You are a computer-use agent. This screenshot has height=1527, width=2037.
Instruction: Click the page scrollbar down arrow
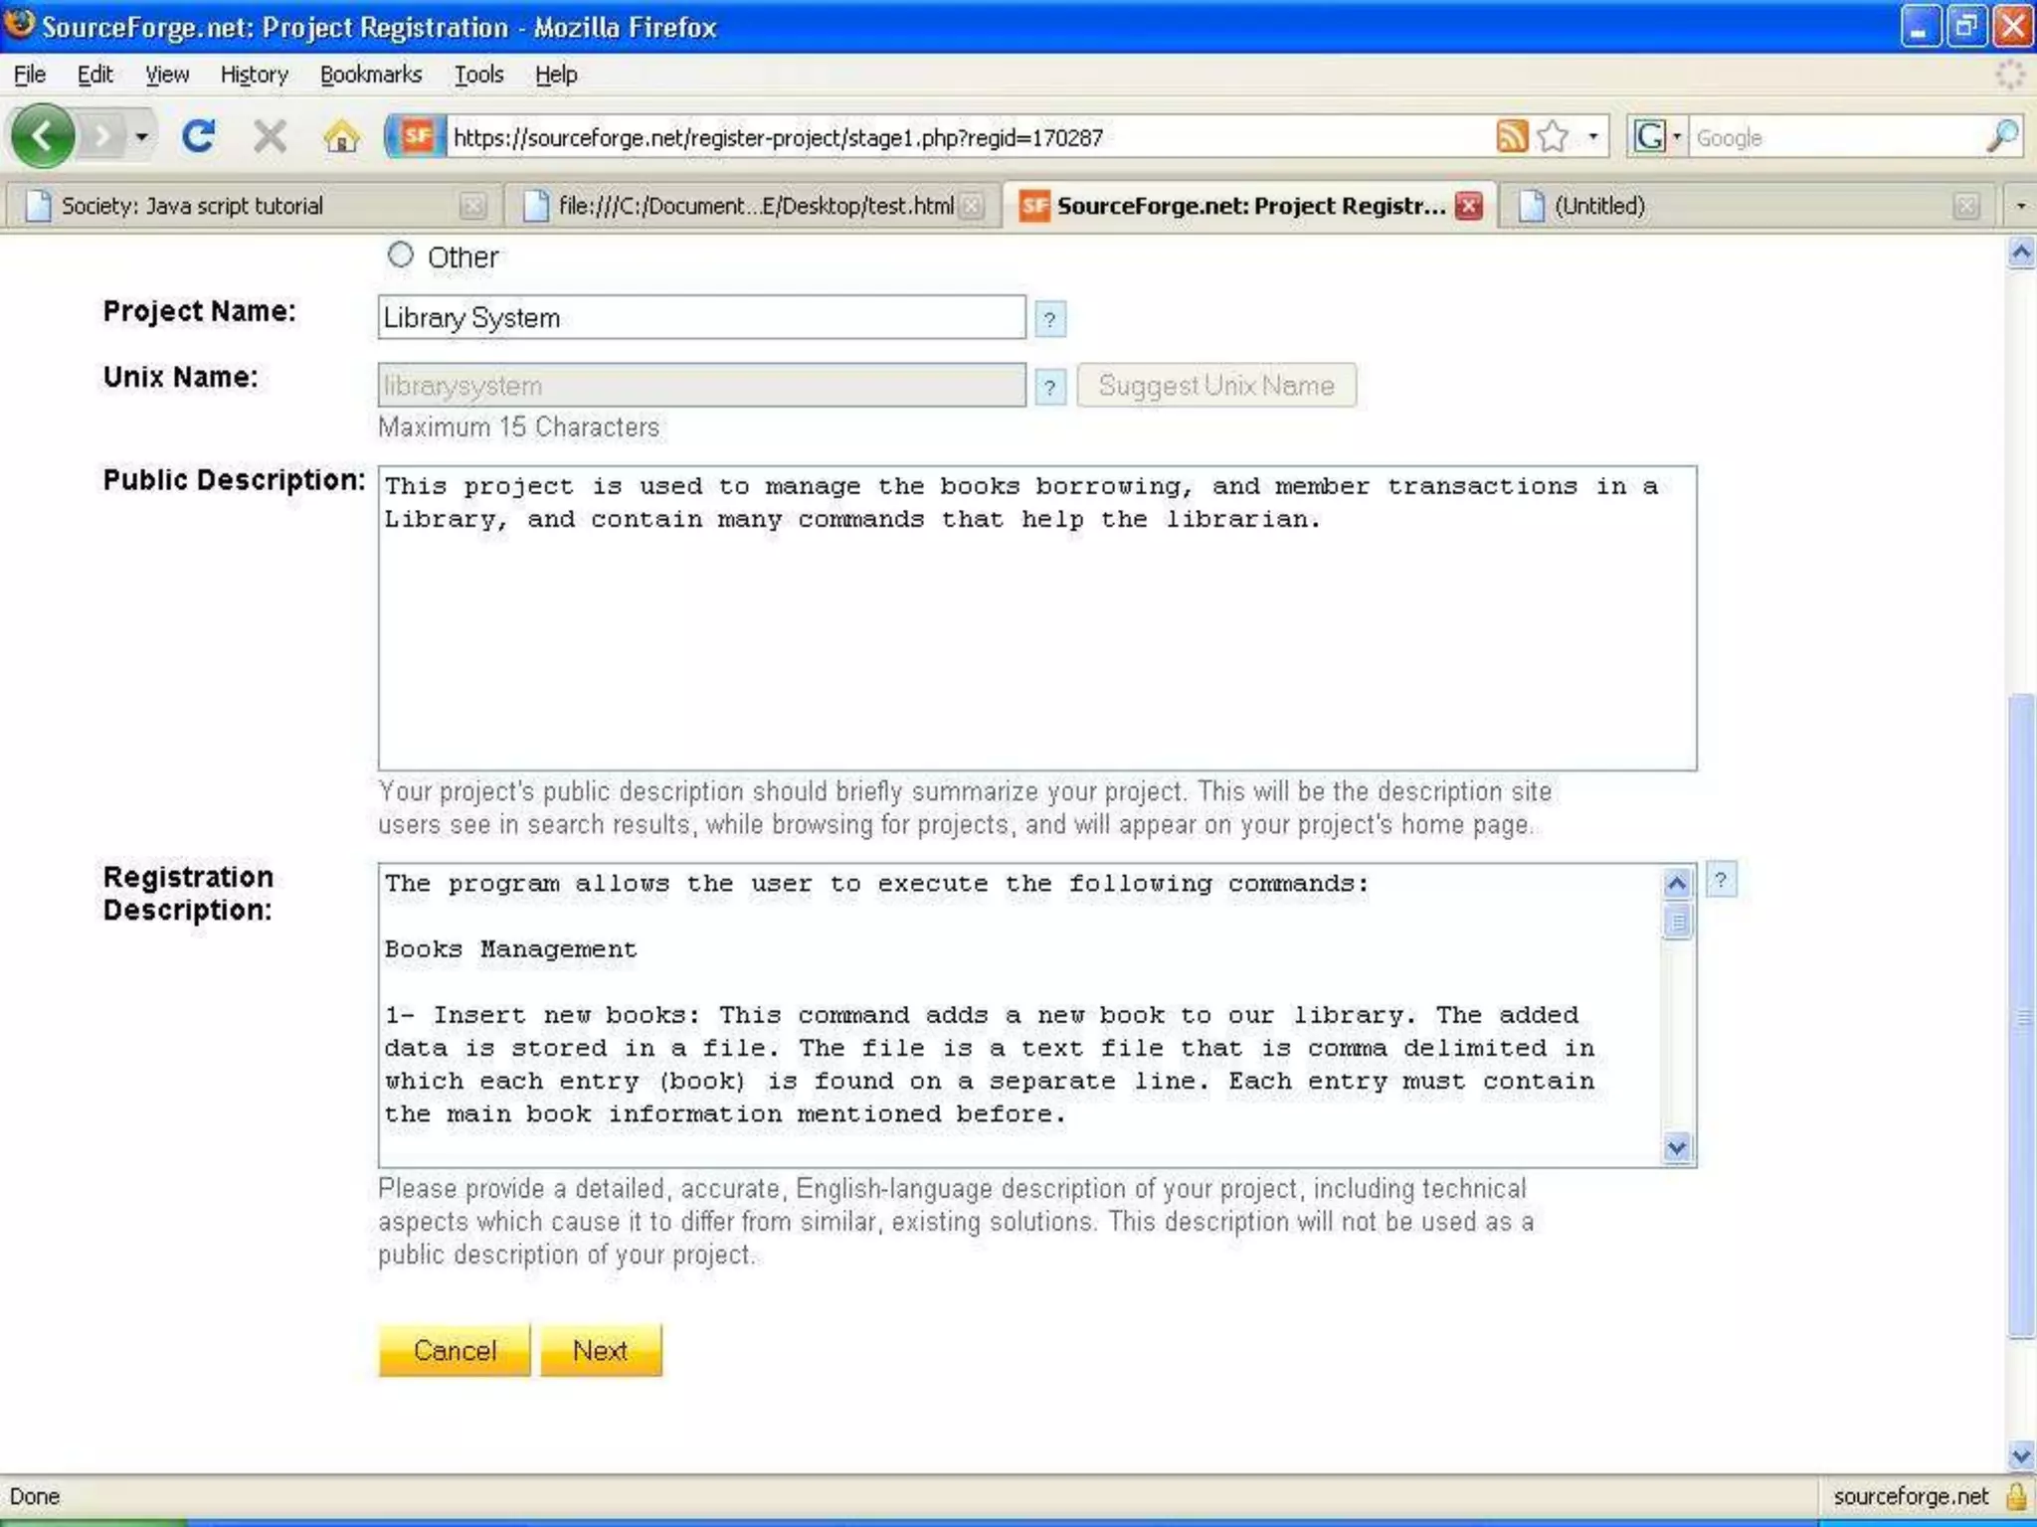click(2020, 1455)
